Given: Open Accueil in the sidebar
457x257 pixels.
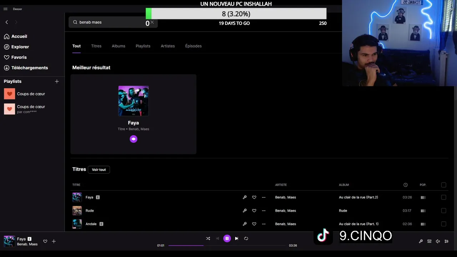Looking at the screenshot, I should pyautogui.click(x=15, y=36).
